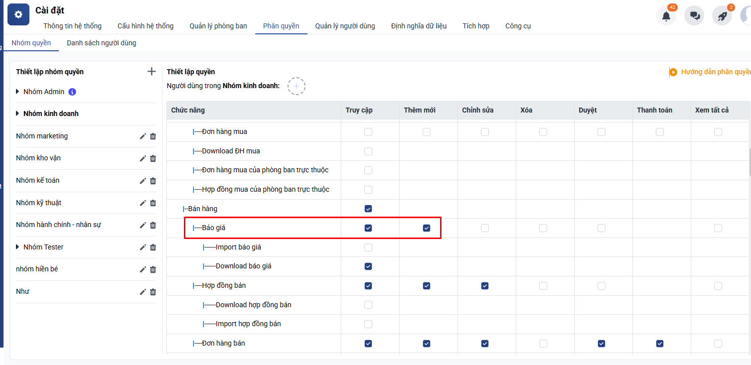Expand the Nhóm Admin group
The width and height of the screenshot is (751, 365).
coord(18,92)
